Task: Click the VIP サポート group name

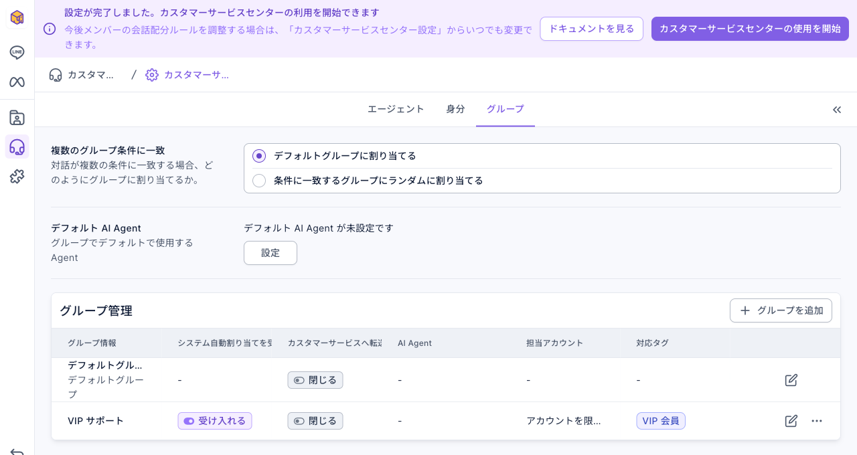Action: pos(96,421)
